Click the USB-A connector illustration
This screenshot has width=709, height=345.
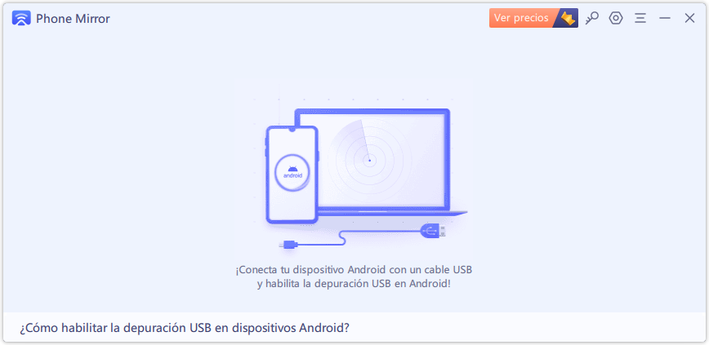tap(433, 231)
